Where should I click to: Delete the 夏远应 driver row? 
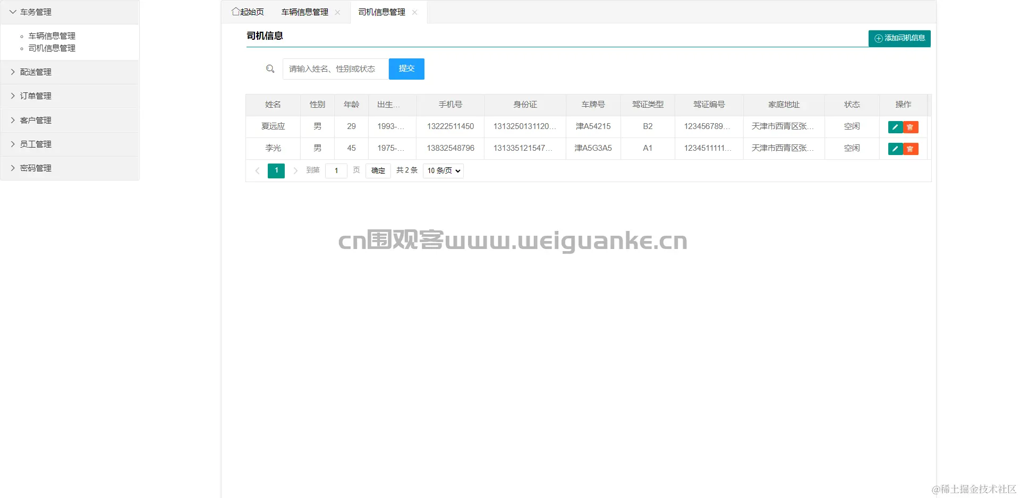911,127
